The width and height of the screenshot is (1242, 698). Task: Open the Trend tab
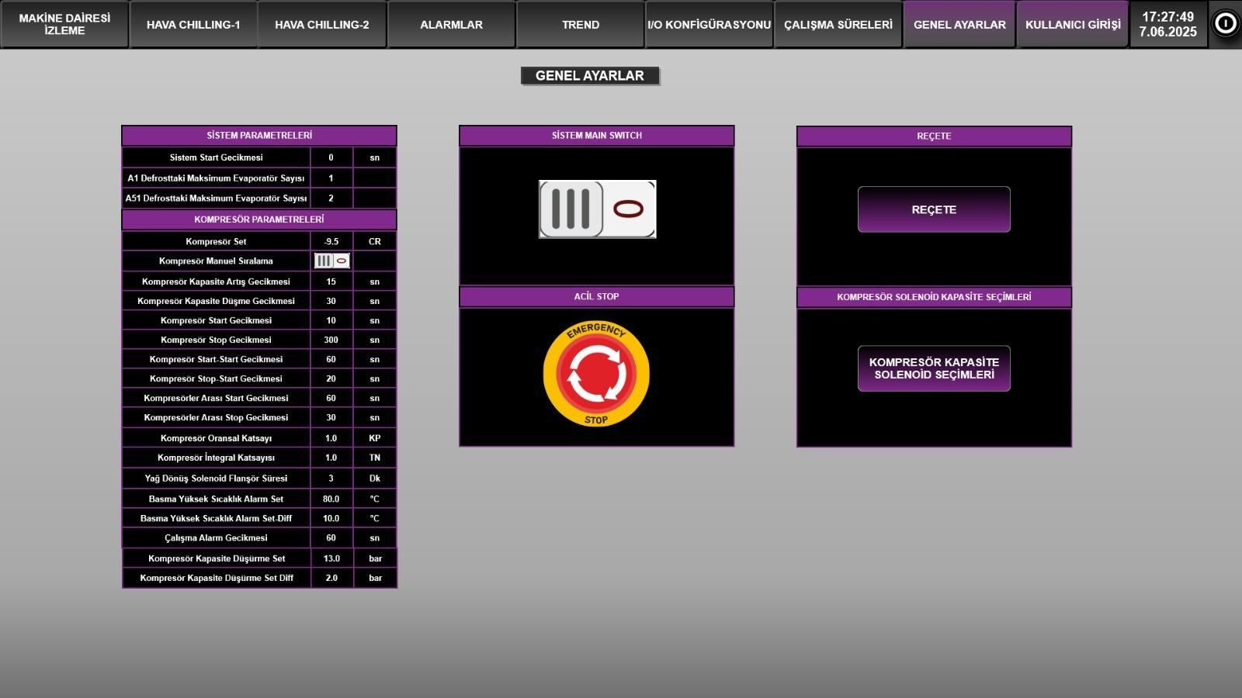pos(581,24)
